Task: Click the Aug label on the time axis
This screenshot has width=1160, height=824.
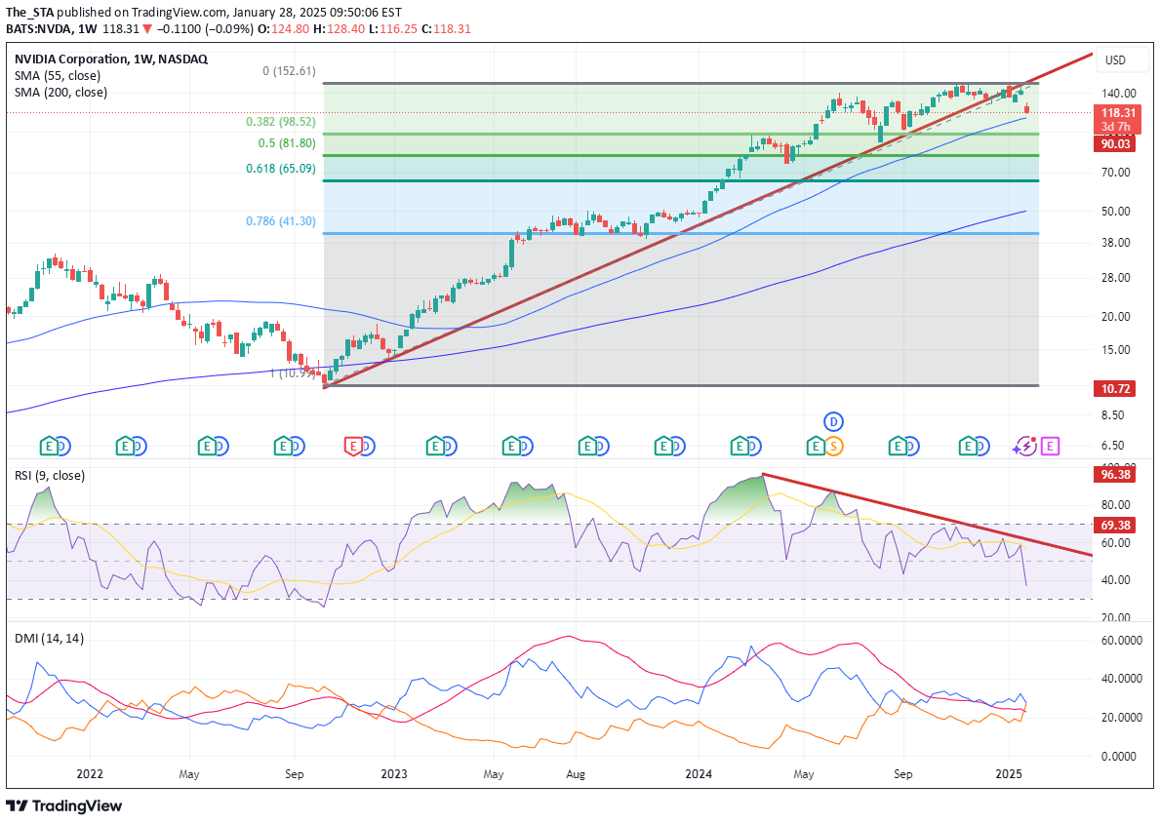Action: pos(576,773)
